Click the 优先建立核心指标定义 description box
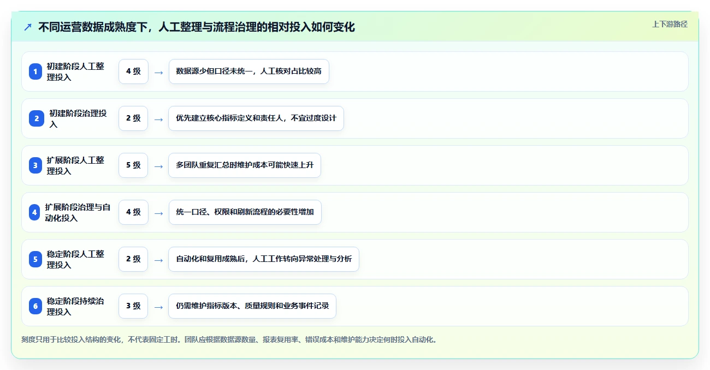 point(256,118)
